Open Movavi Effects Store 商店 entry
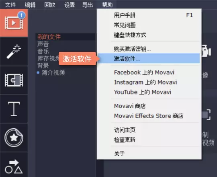This screenshot has width=217, height=177. [149, 116]
